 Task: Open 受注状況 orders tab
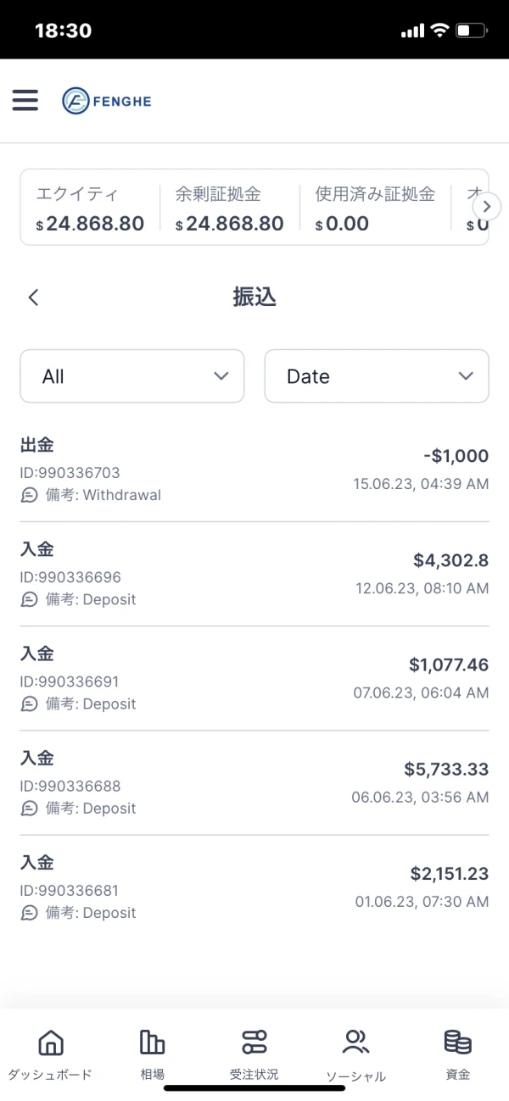(x=254, y=1054)
